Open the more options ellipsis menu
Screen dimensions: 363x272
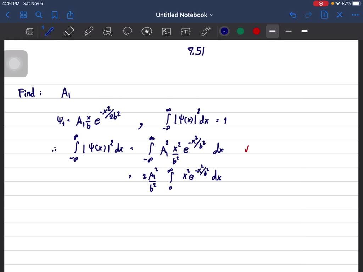(355, 15)
